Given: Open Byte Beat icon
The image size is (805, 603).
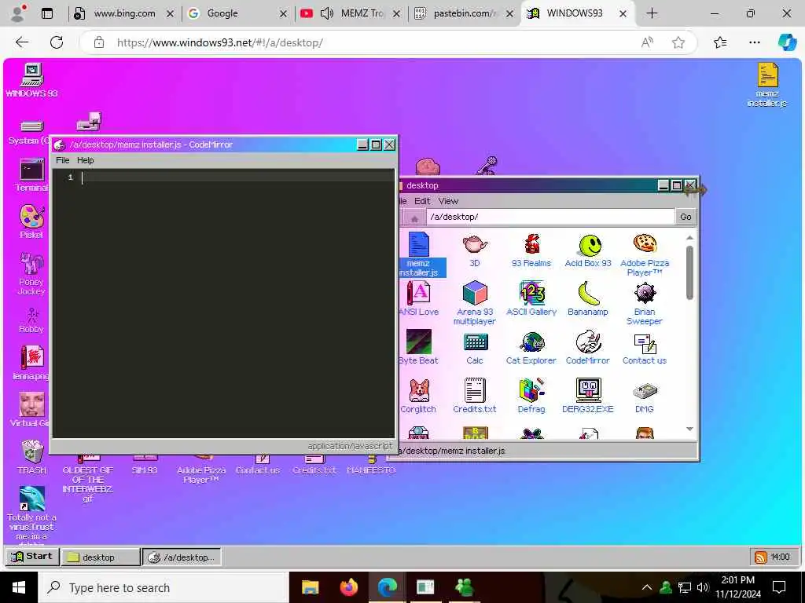Looking at the screenshot, I should (x=418, y=347).
